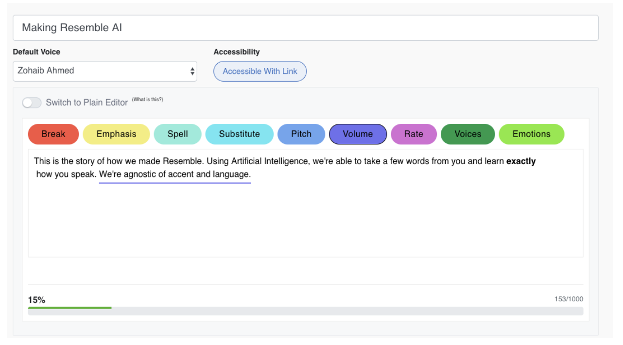Click the Emotions tag button
Image resolution: width=623 pixels, height=345 pixels.
[x=532, y=134]
